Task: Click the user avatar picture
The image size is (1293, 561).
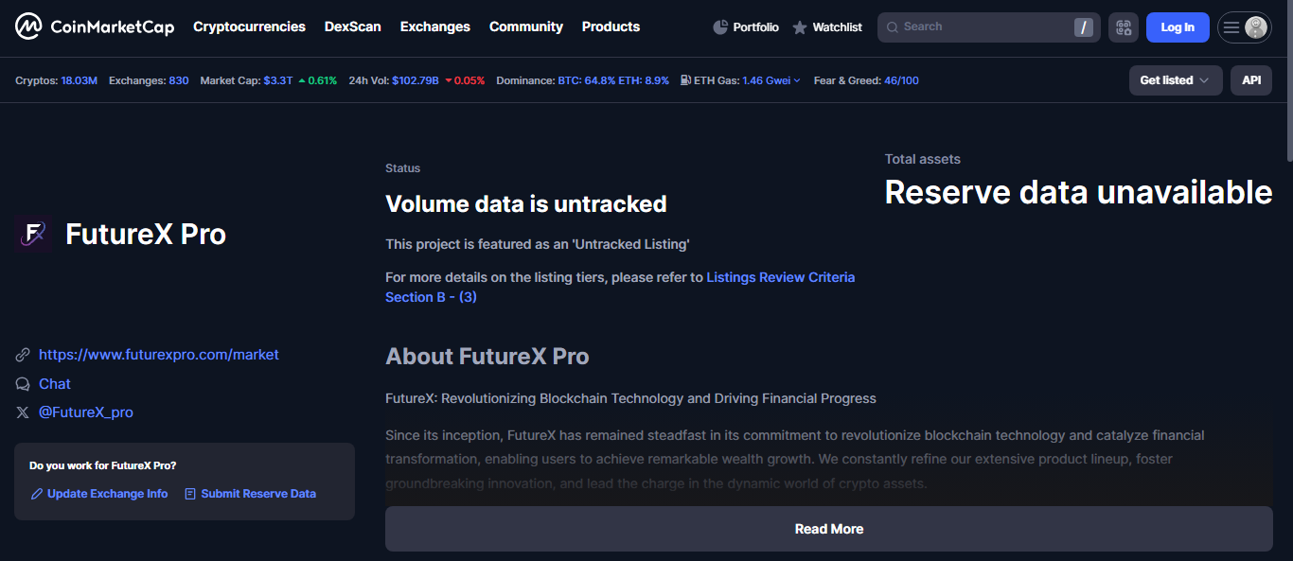Action: [1256, 27]
